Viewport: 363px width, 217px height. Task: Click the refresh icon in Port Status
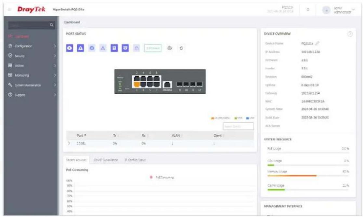[181, 48]
